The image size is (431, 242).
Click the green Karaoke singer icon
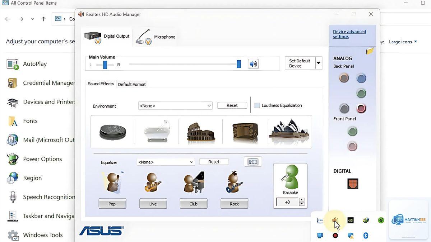(290, 177)
